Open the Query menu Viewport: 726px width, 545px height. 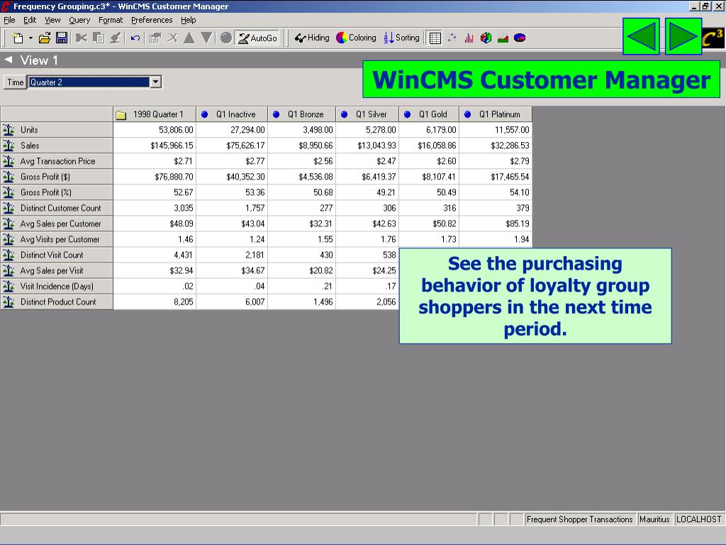tap(79, 20)
